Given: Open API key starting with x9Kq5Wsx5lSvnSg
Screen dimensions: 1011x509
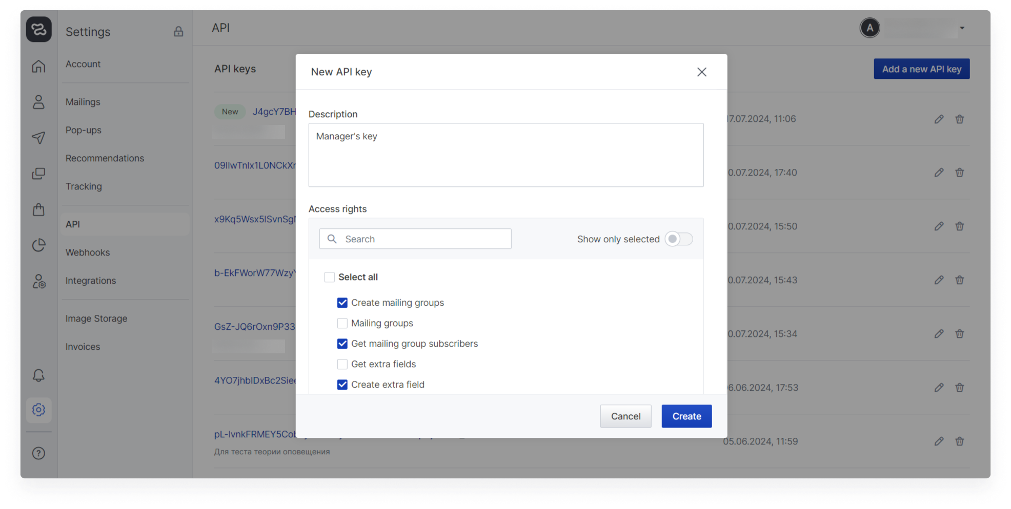Looking at the screenshot, I should pyautogui.click(x=255, y=219).
